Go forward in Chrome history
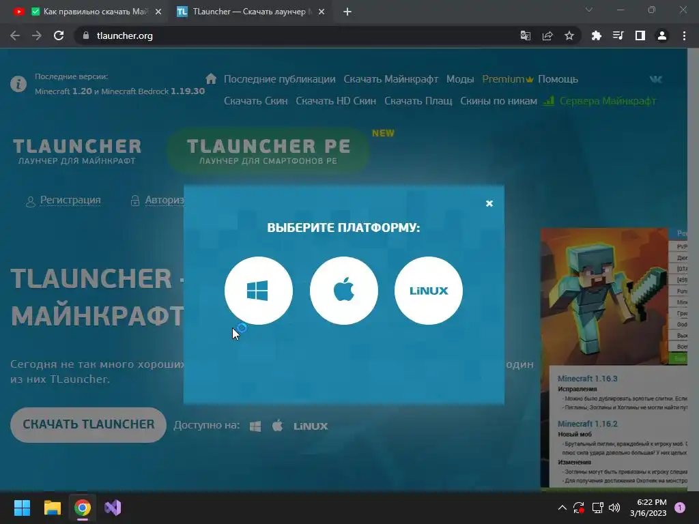699x524 pixels. point(37,35)
